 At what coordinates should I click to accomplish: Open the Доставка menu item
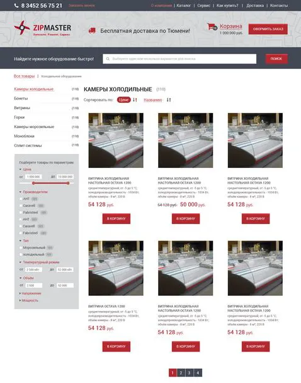click(x=255, y=6)
